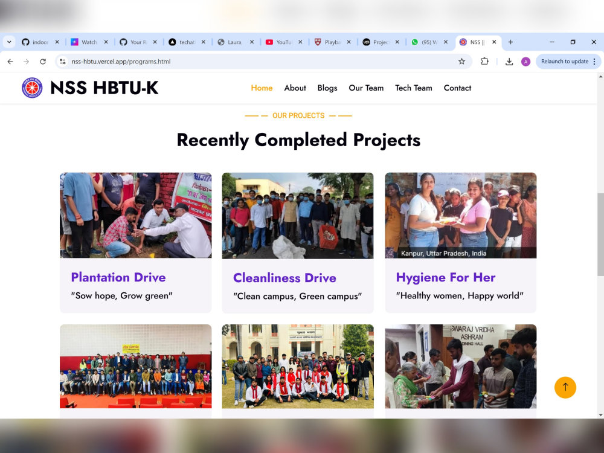Click the Hygiene For Her photo
The height and width of the screenshot is (453, 604).
tap(461, 216)
